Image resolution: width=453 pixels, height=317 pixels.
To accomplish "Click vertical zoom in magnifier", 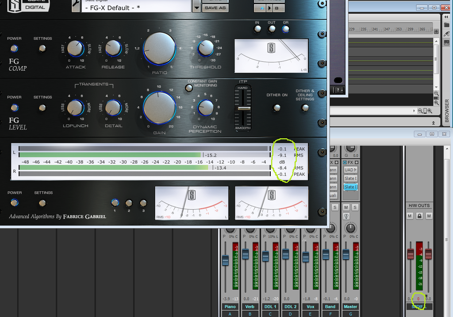I will (x=436, y=103).
